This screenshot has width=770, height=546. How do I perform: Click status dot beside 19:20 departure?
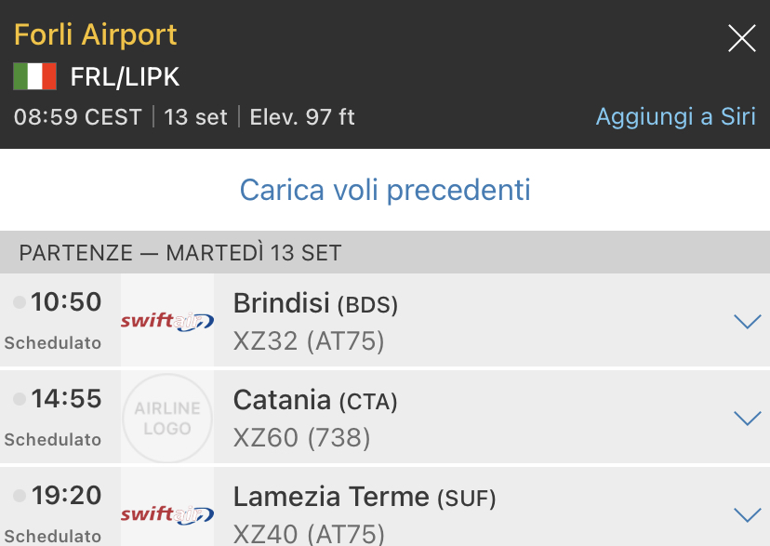[x=20, y=495]
